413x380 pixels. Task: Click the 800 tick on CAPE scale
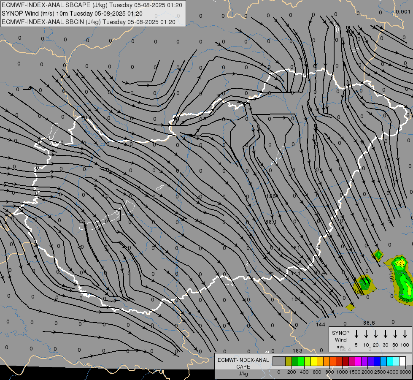[x=329, y=372]
